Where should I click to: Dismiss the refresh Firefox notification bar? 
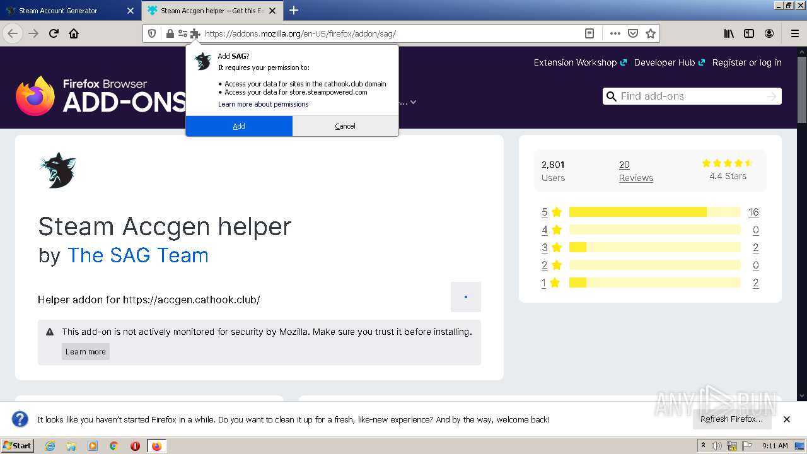point(787,419)
